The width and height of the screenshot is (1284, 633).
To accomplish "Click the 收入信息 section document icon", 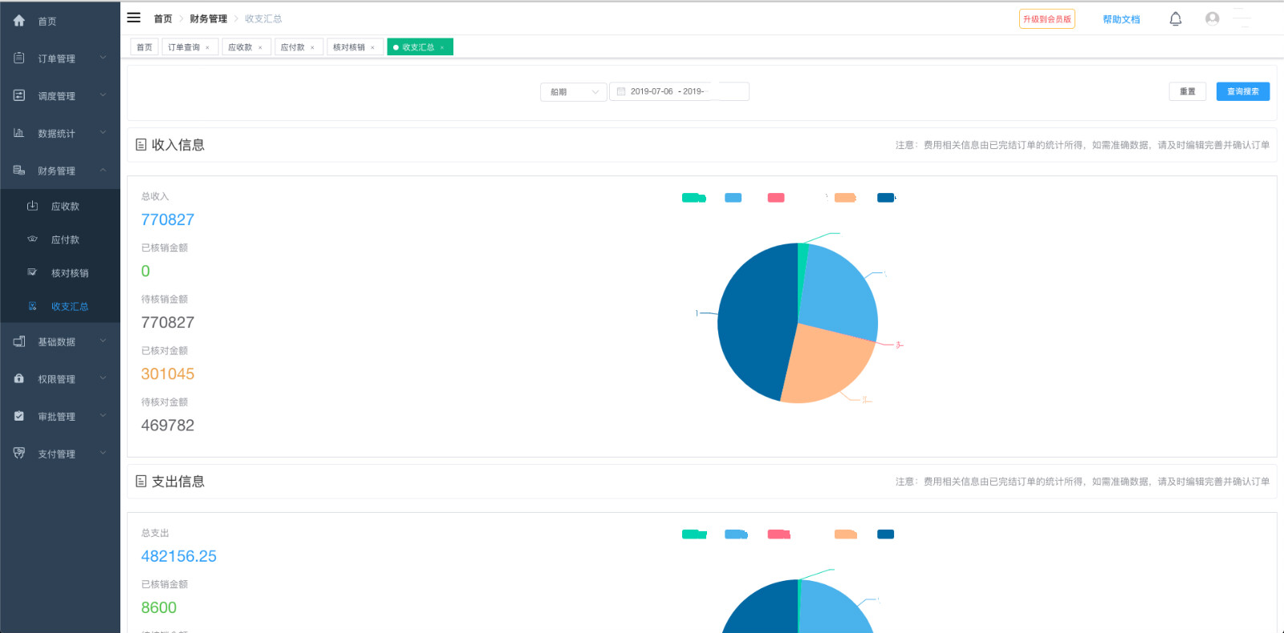I will (x=141, y=145).
